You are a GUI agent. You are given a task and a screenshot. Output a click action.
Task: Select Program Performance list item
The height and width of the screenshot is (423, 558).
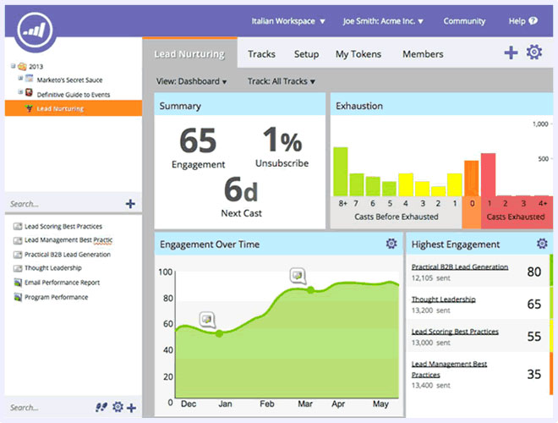pos(56,297)
